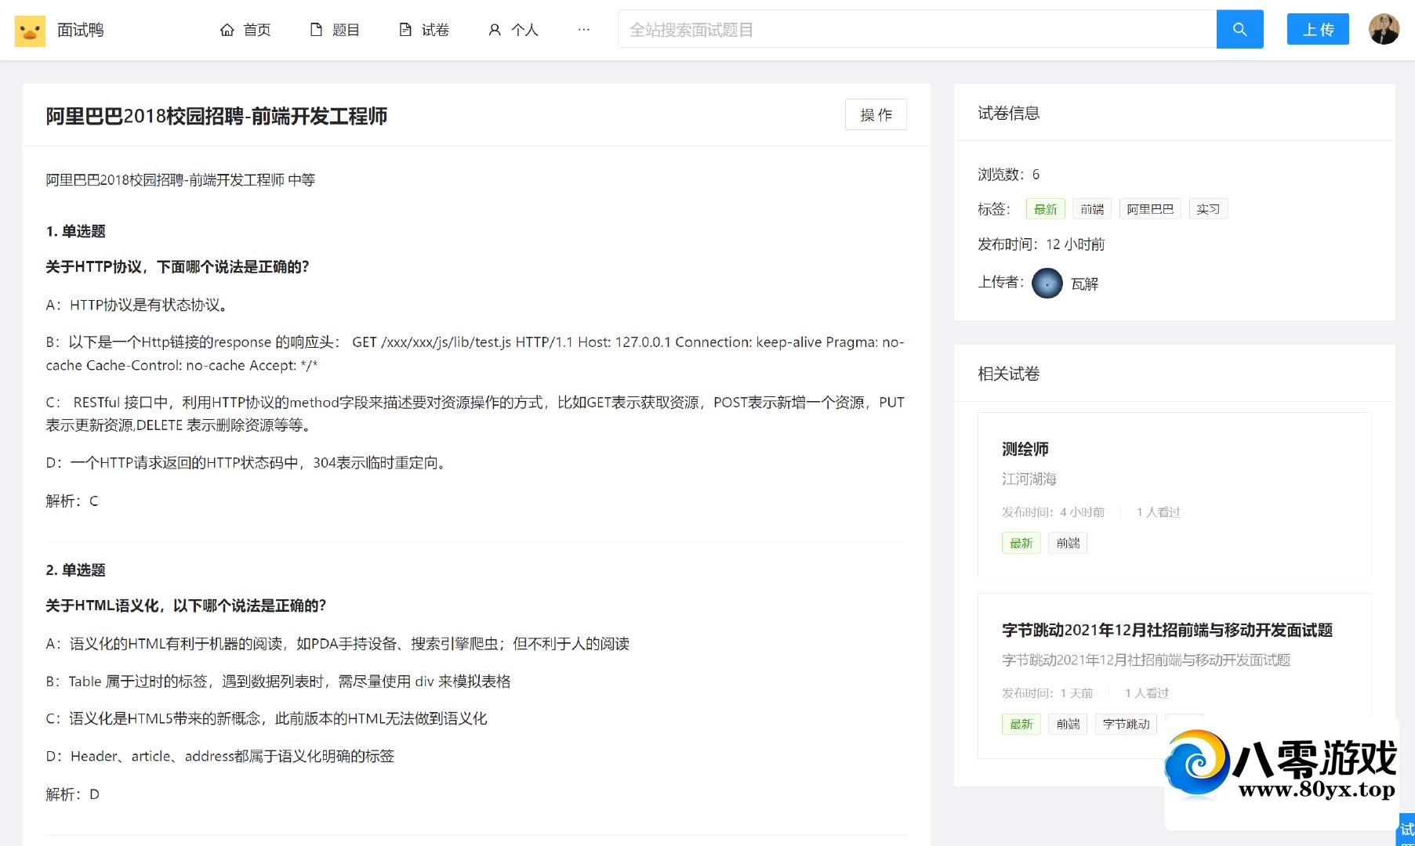This screenshot has height=846, width=1415.
Task: Open the 题目 navigation item
Action: click(x=335, y=30)
